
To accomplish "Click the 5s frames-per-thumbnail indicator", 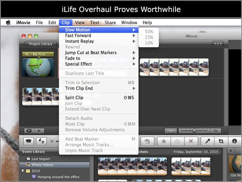I will (216, 131).
